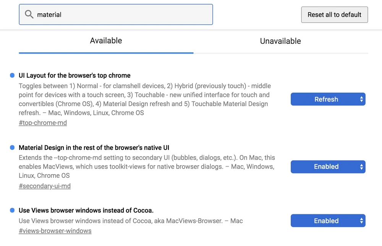Open the Enabled dropdown for secondary UI Material Design
Viewport: 382px width, 246px height.
[x=328, y=167]
